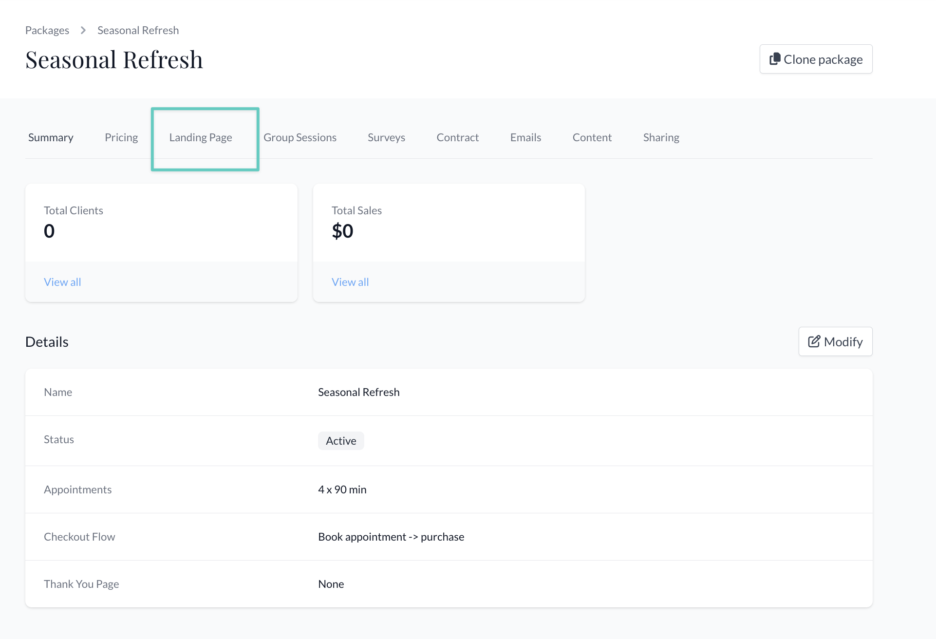The image size is (936, 639).
Task: Click the breadcrumb chevron after Packages
Action: click(83, 30)
